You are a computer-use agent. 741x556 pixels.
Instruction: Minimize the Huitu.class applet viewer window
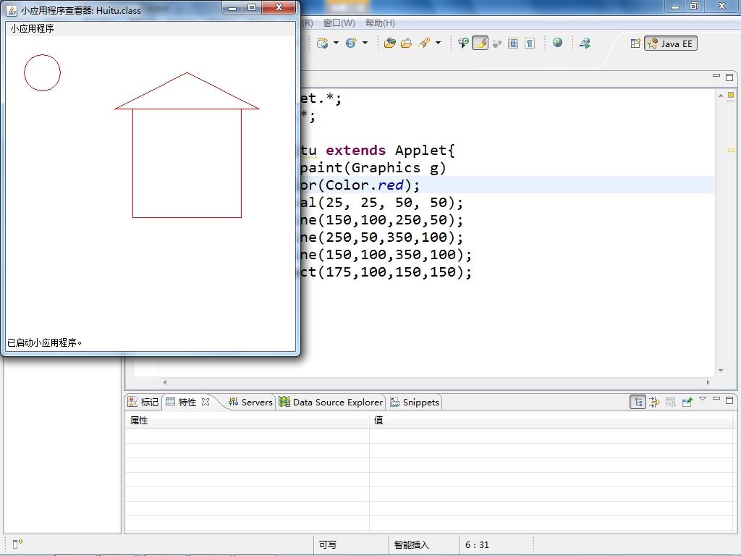click(232, 7)
